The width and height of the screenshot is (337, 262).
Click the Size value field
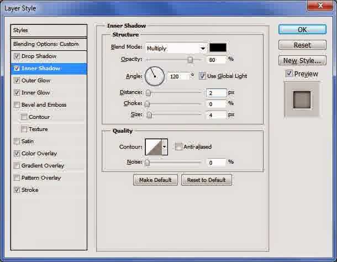click(217, 115)
